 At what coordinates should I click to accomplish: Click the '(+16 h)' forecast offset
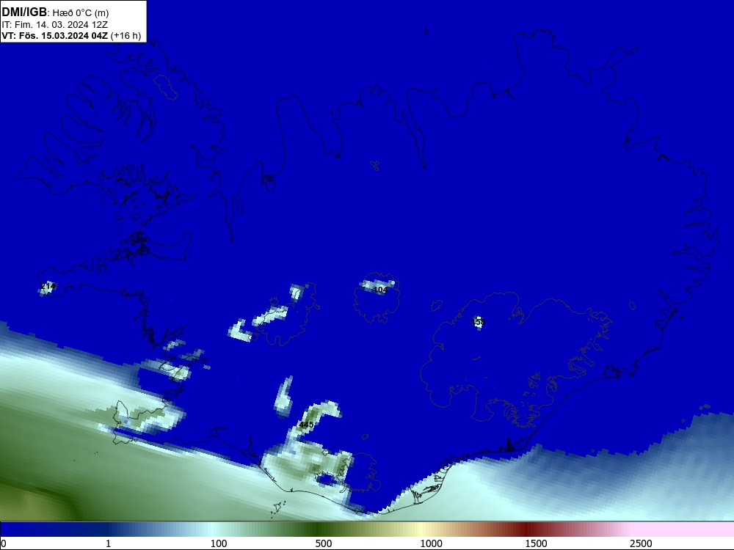[x=126, y=36]
